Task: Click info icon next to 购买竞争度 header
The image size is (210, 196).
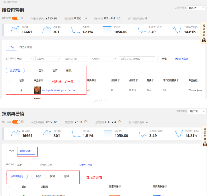Action: point(167,187)
